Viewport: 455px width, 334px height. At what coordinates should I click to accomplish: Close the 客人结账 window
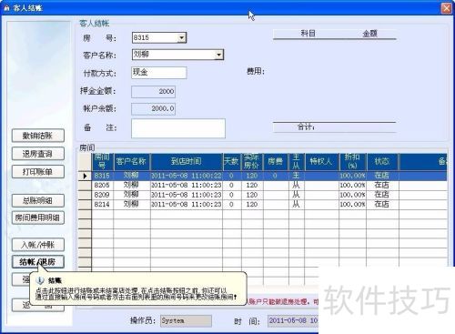coord(446,8)
